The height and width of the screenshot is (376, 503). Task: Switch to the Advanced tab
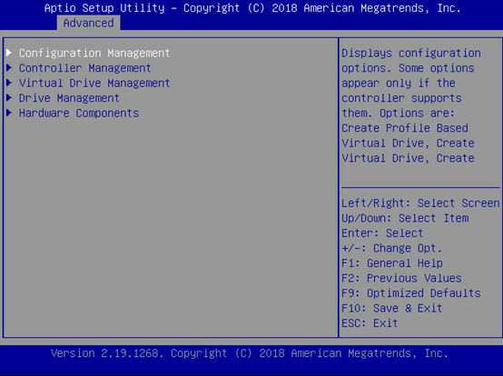[89, 23]
